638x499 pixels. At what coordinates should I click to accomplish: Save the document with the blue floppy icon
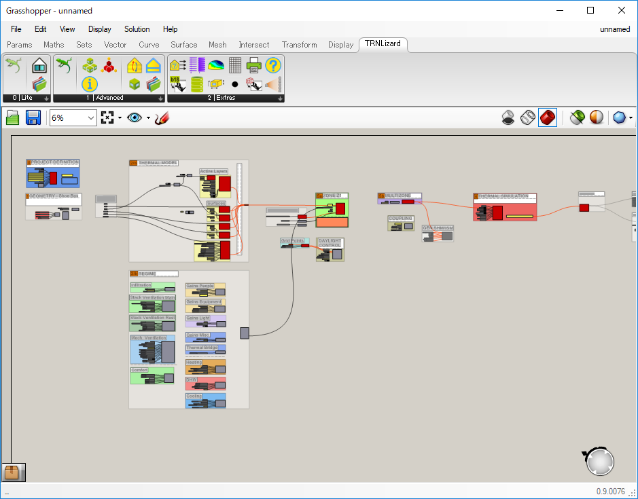click(x=33, y=118)
